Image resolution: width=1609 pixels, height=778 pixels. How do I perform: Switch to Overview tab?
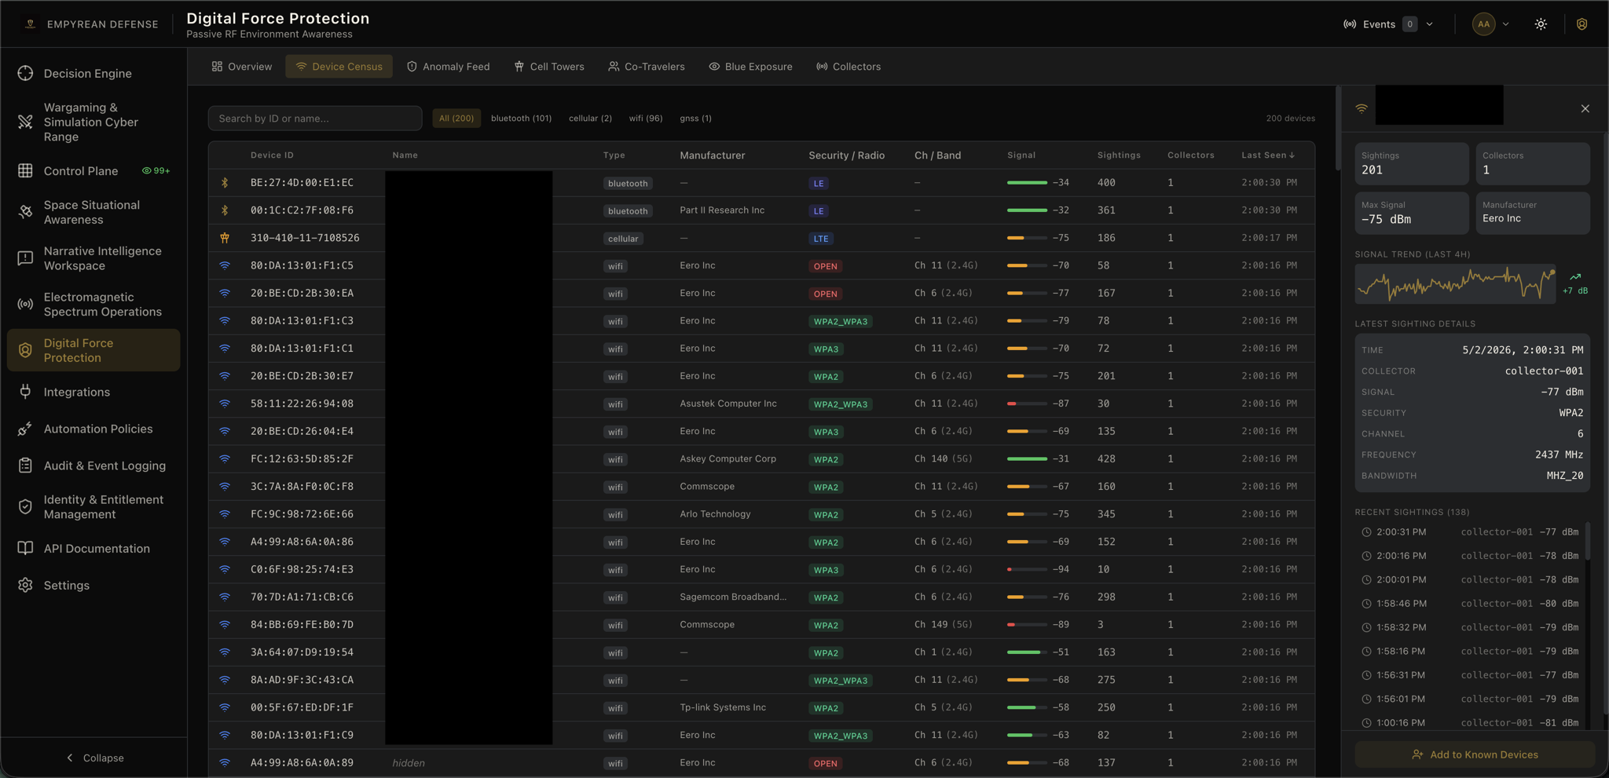click(x=242, y=67)
